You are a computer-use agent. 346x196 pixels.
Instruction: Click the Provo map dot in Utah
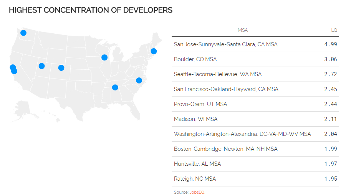pos(42,66)
